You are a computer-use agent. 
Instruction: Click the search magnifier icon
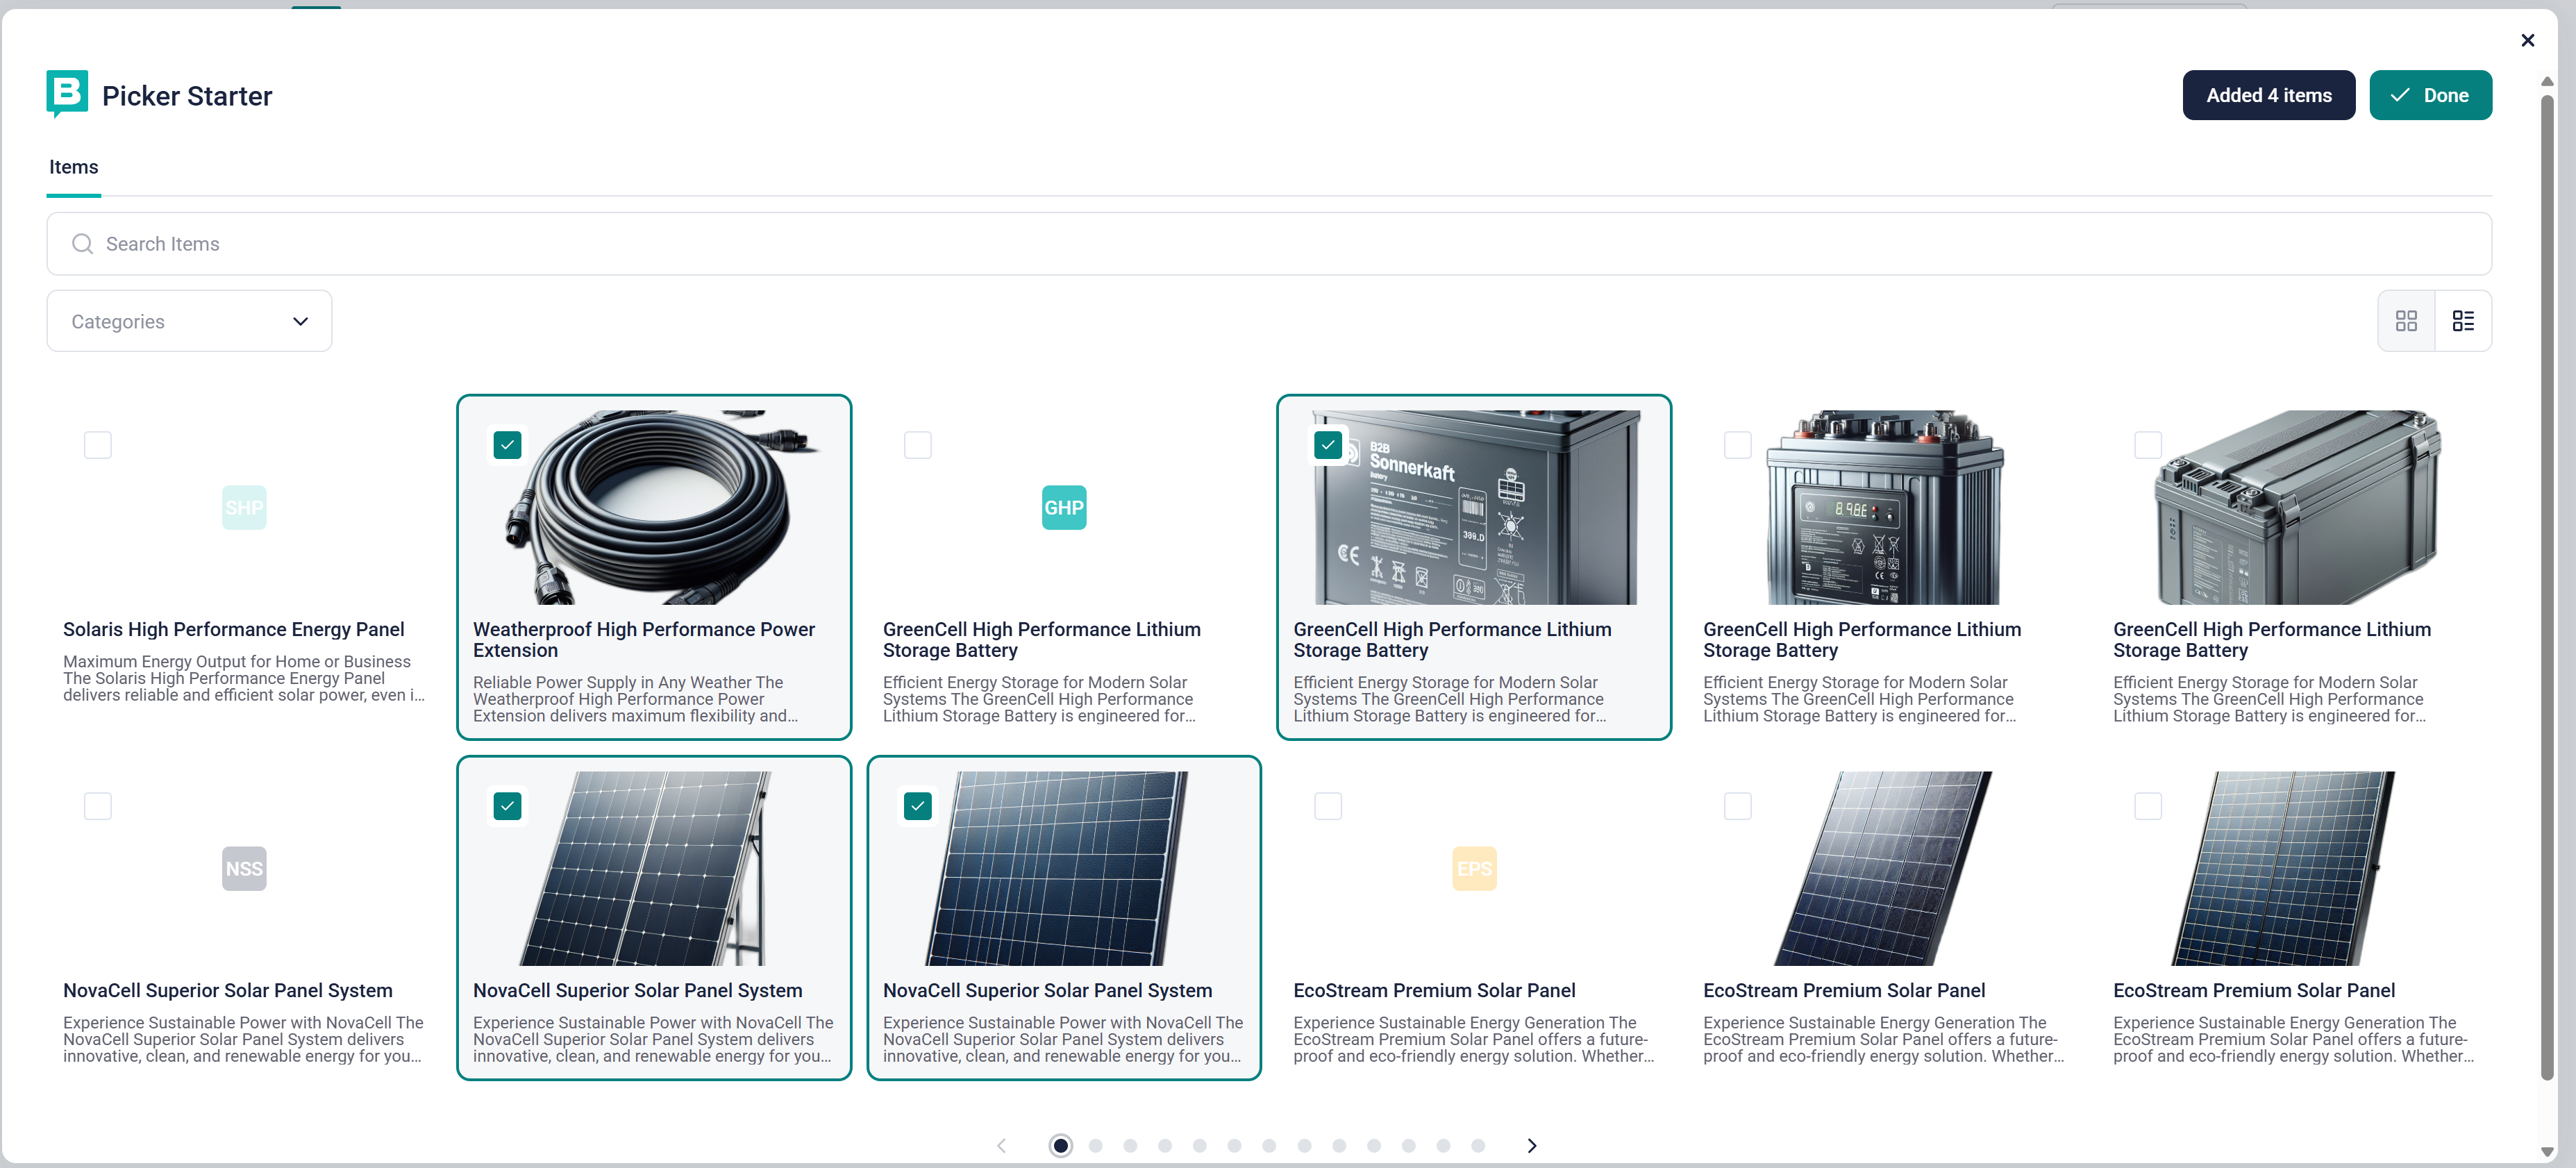pyautogui.click(x=83, y=244)
